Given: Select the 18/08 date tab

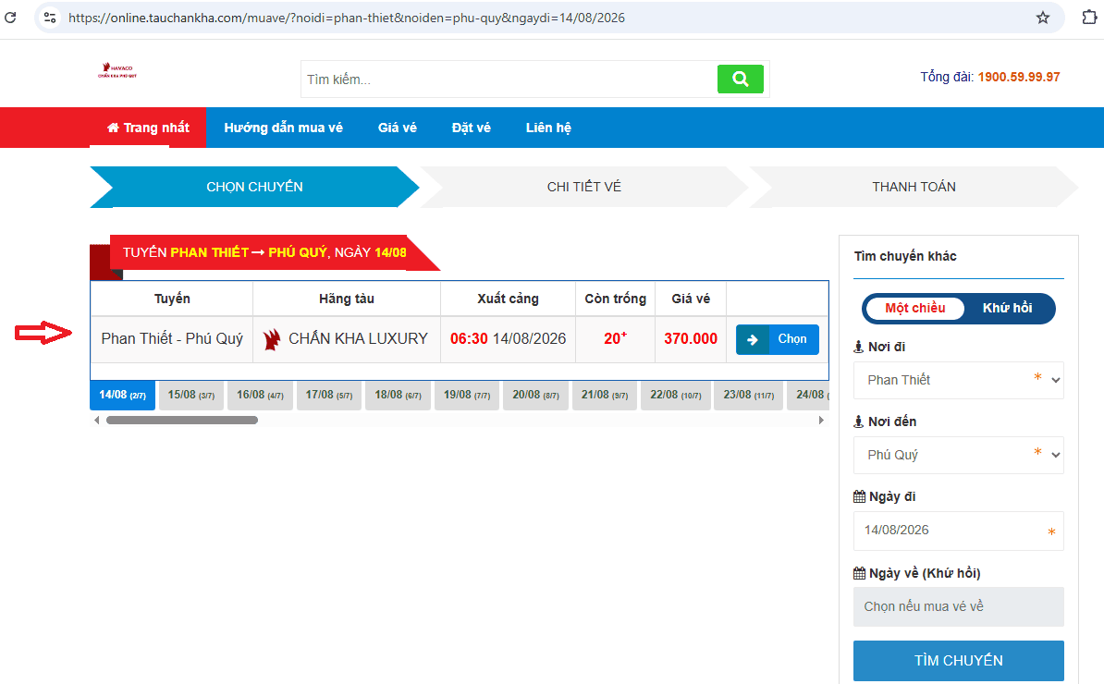Looking at the screenshot, I should click(x=398, y=395).
